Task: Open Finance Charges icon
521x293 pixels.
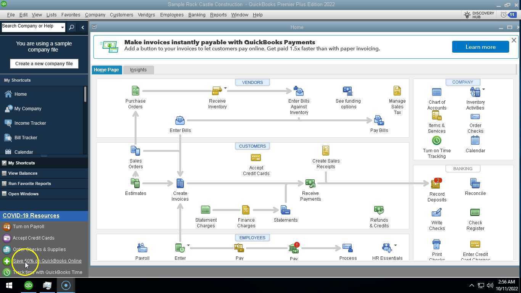Action: pyautogui.click(x=246, y=210)
